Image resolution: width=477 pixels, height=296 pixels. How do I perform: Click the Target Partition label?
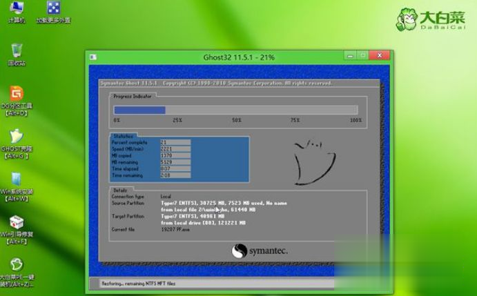[x=128, y=216]
